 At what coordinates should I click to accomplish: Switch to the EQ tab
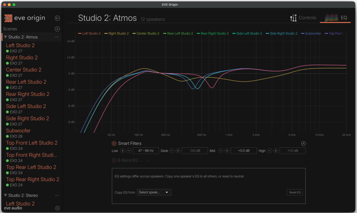pyautogui.click(x=336, y=18)
